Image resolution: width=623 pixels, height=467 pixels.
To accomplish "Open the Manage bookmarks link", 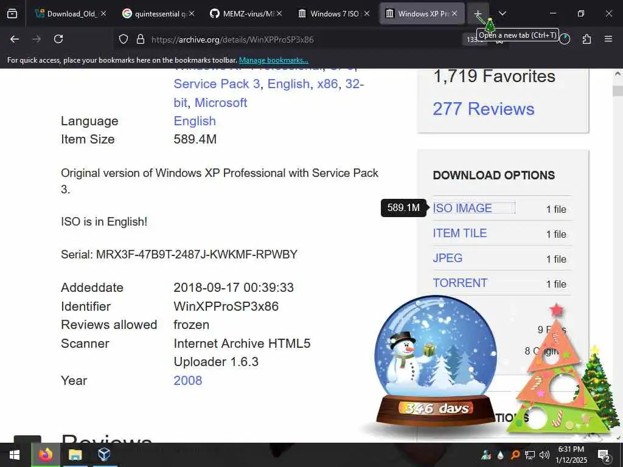I will coord(273,60).
